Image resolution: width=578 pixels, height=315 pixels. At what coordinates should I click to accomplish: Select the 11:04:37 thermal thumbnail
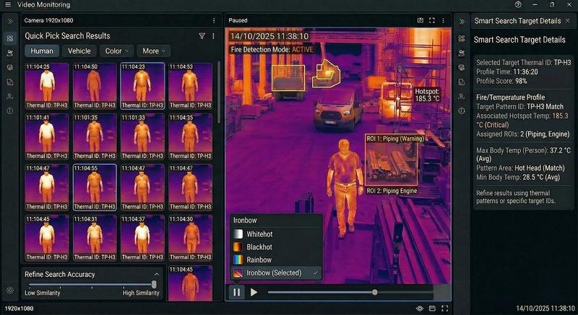click(142, 238)
